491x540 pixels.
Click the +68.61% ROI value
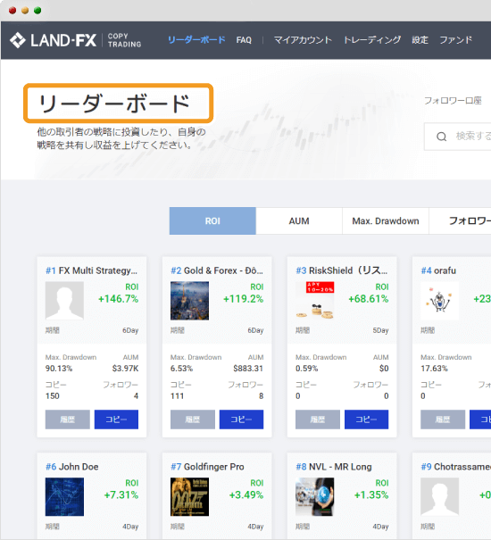click(369, 299)
